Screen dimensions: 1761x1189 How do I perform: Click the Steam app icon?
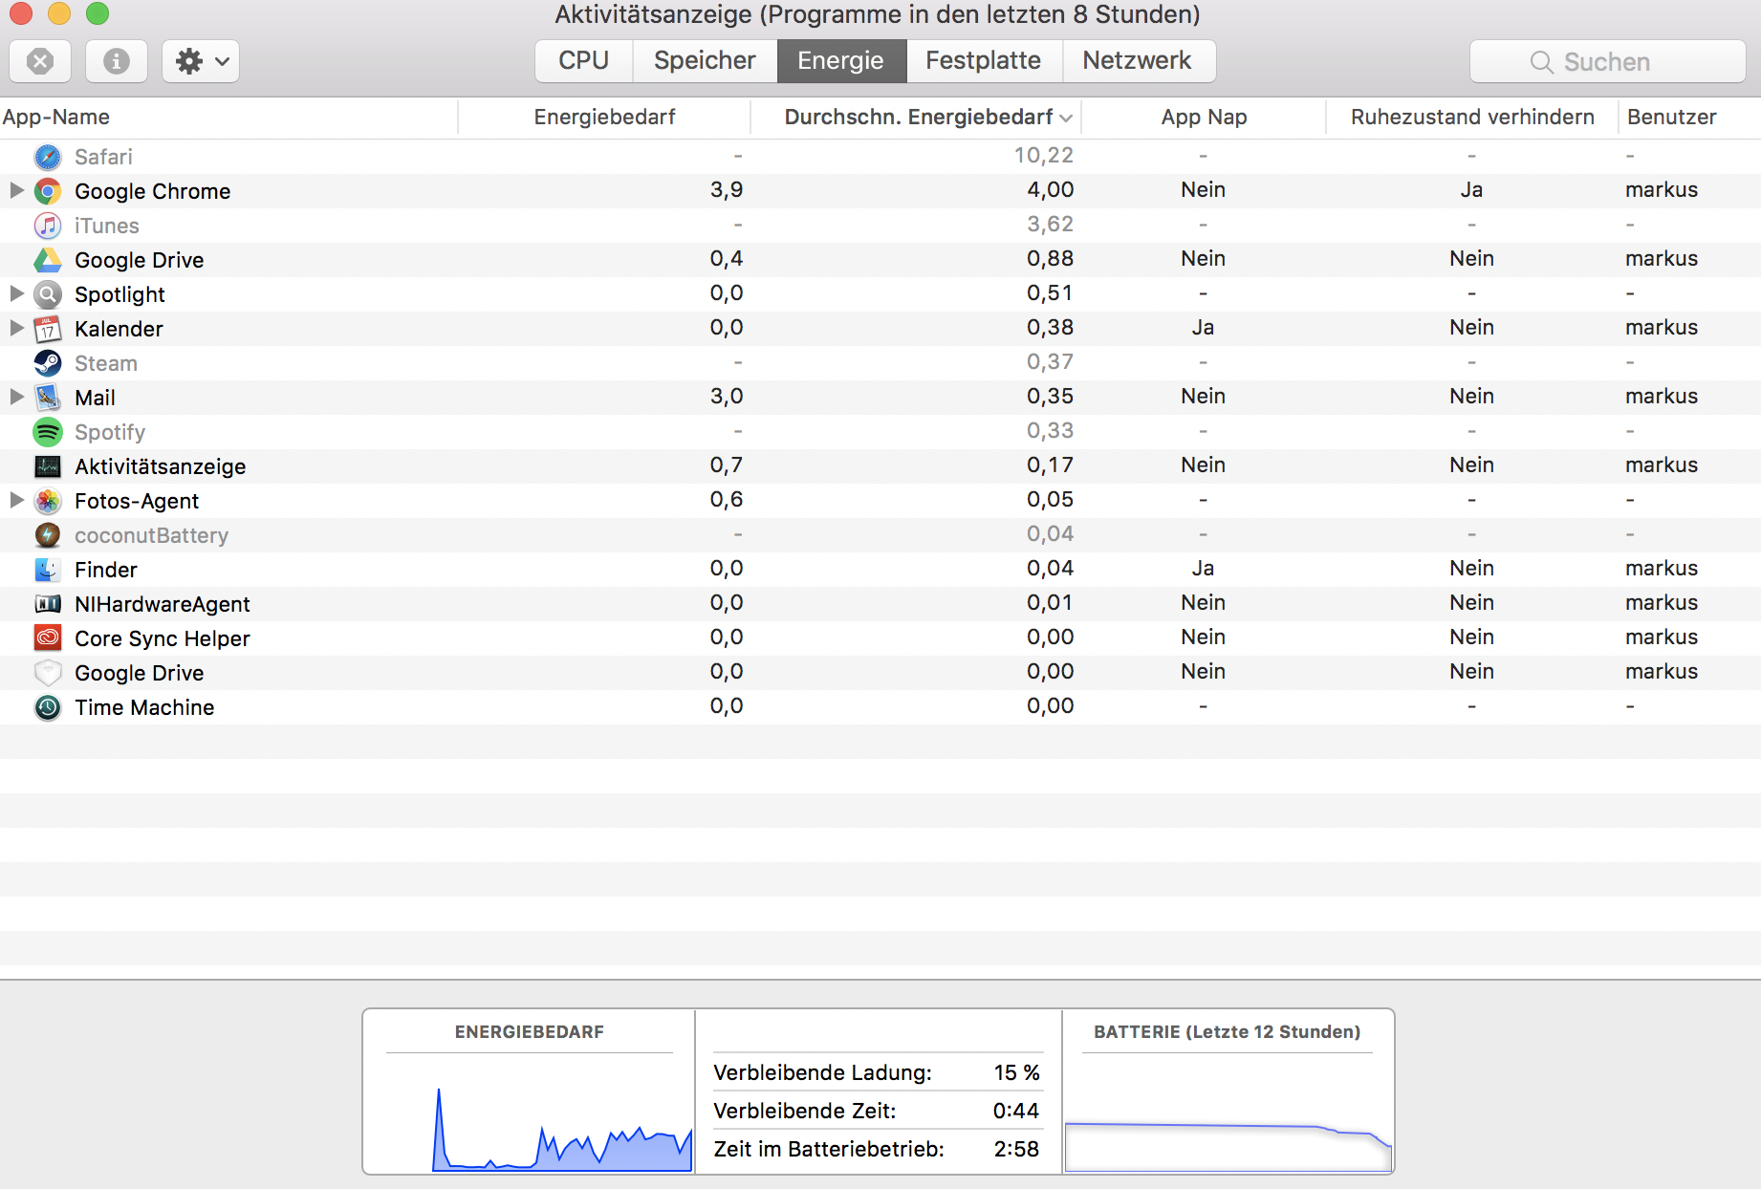pos(48,363)
